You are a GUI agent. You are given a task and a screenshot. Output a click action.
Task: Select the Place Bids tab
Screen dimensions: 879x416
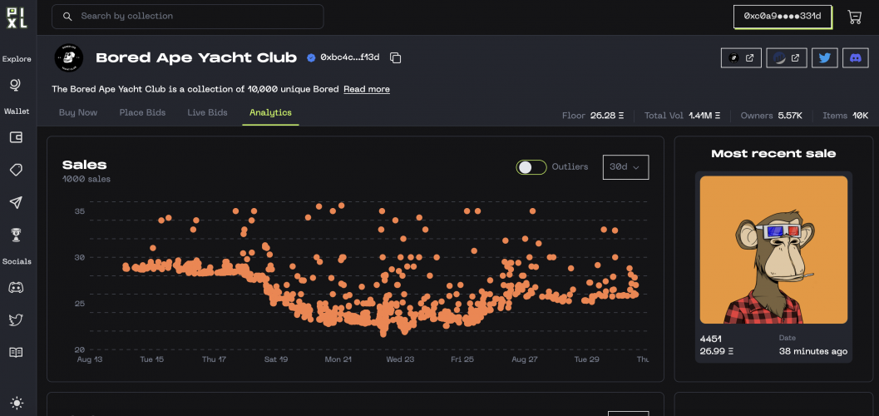(142, 112)
